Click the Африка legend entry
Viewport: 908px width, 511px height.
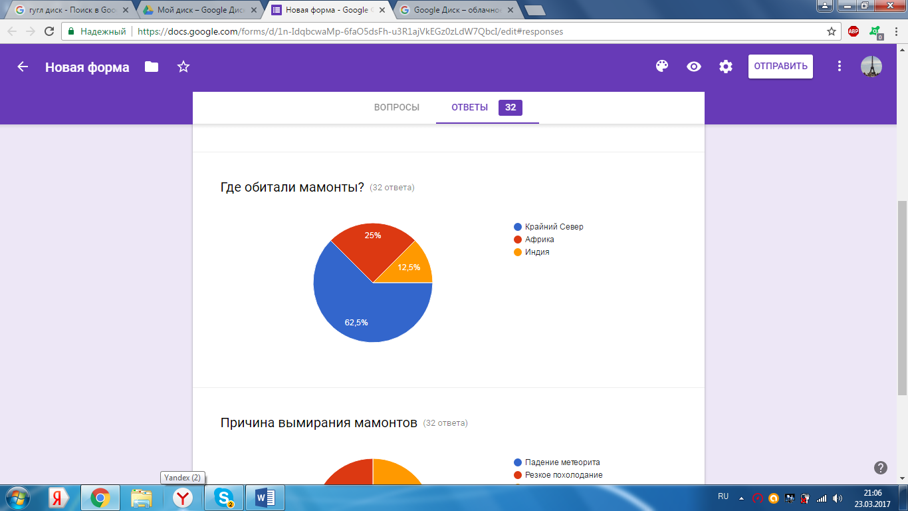538,240
